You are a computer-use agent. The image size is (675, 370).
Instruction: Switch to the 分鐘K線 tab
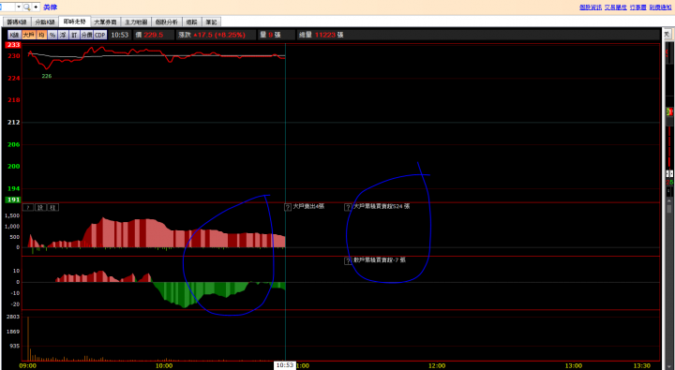[x=46, y=22]
